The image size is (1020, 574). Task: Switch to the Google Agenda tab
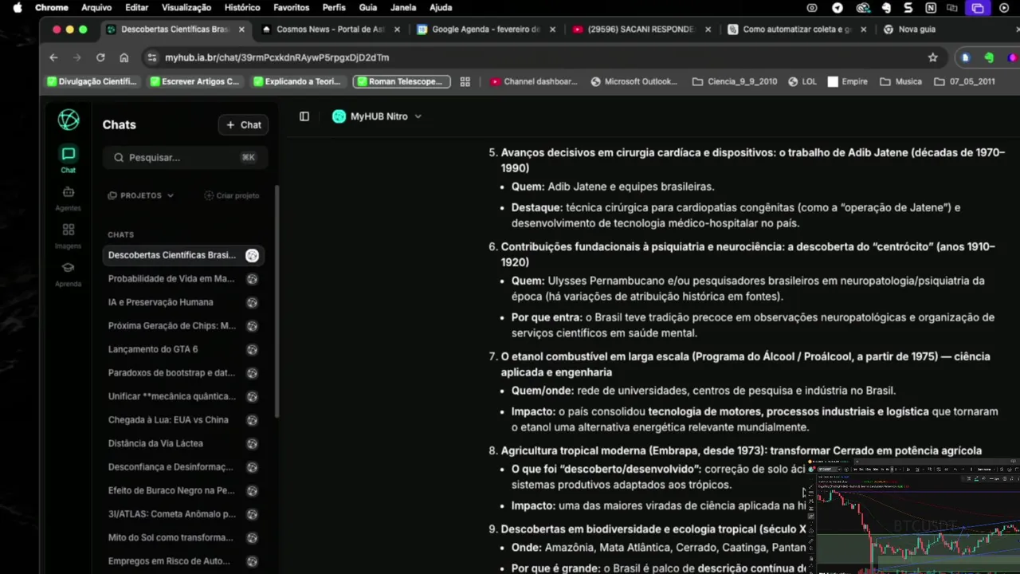coord(485,29)
